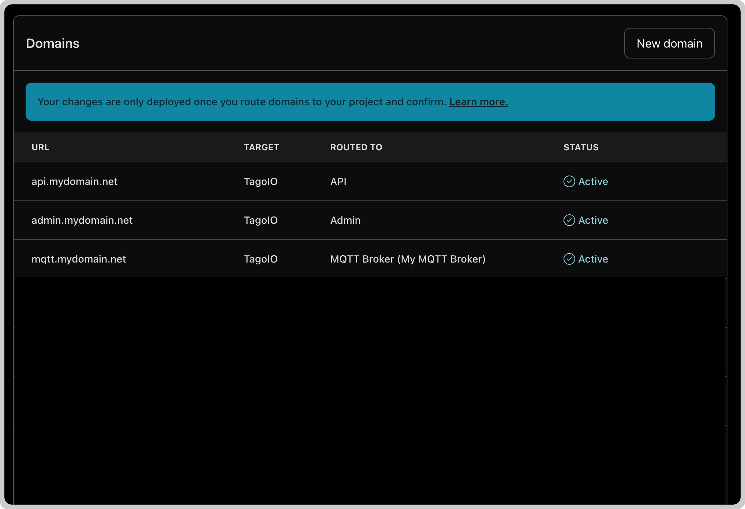
Task: Click the checkmark icon for api.mydomain.net
Action: coord(569,181)
